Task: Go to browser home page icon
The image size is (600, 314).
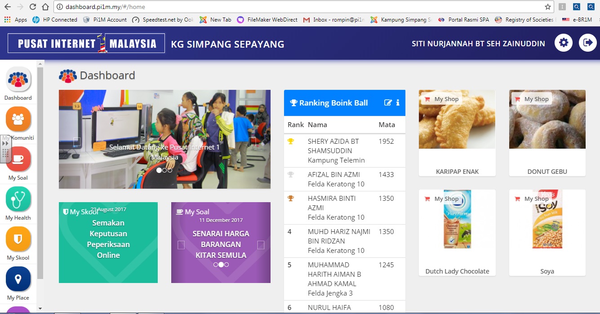Action: [45, 7]
